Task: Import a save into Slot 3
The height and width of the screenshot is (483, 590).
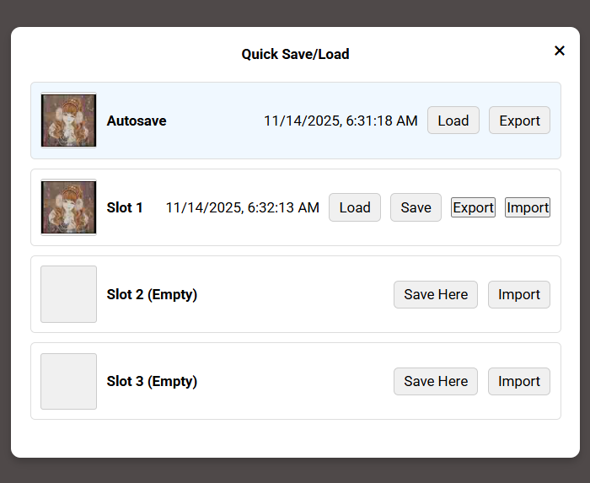Action: pyautogui.click(x=518, y=381)
